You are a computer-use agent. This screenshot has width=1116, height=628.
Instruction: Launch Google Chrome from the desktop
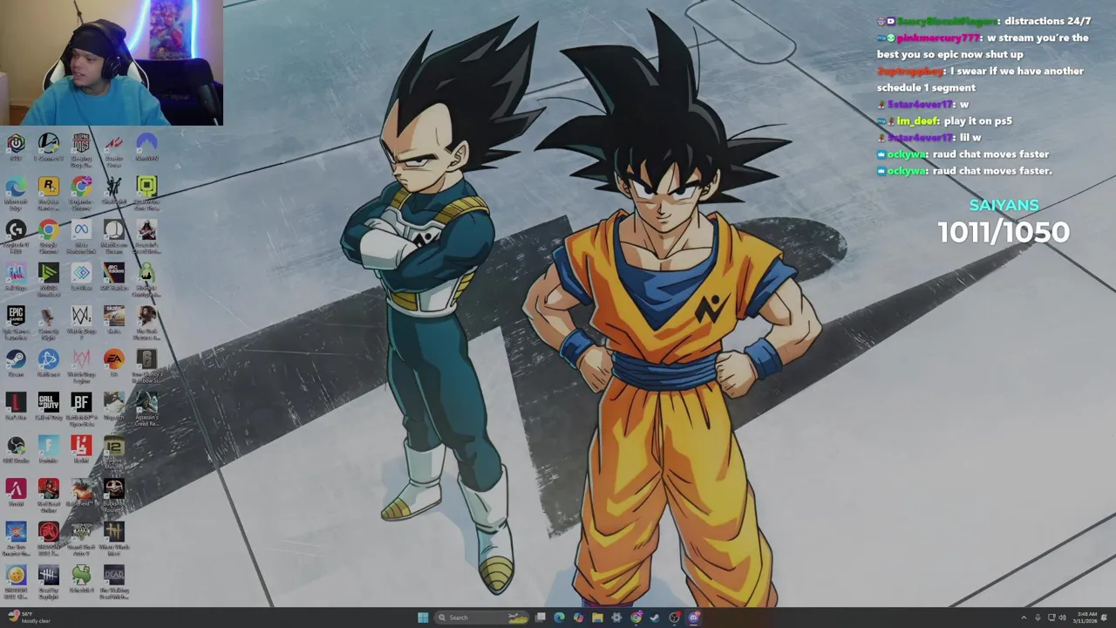[x=48, y=235]
